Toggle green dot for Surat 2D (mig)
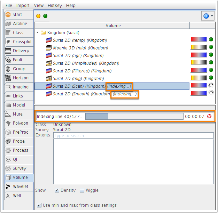The image size is (218, 213). coord(211,78)
